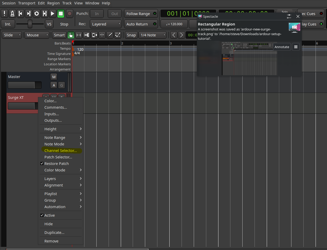The height and width of the screenshot is (250, 327).
Task: Open the Slide edit mode dropdown
Action: 12,35
